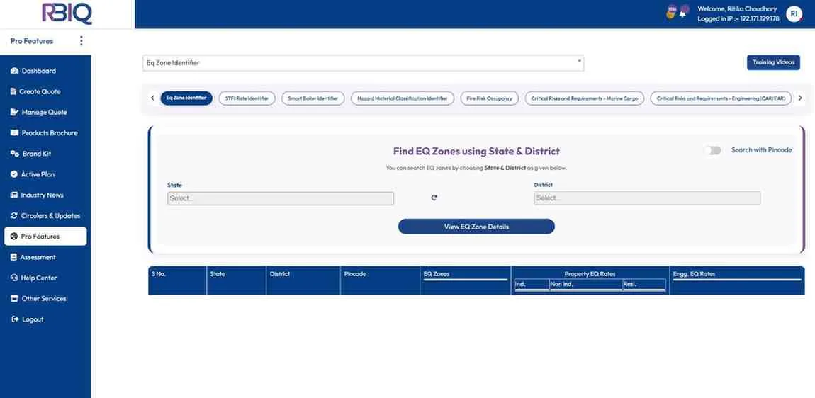Click Logout in sidebar
Screen dimensions: 815x398
point(32,319)
